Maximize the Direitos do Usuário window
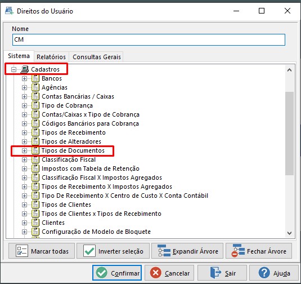Image resolution: width=301 pixels, height=284 pixels. (x=262, y=11)
